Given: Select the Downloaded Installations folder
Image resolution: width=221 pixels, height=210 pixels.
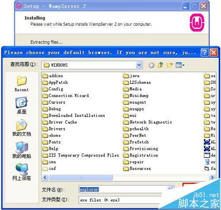Looking at the screenshot, I should [x=73, y=116].
